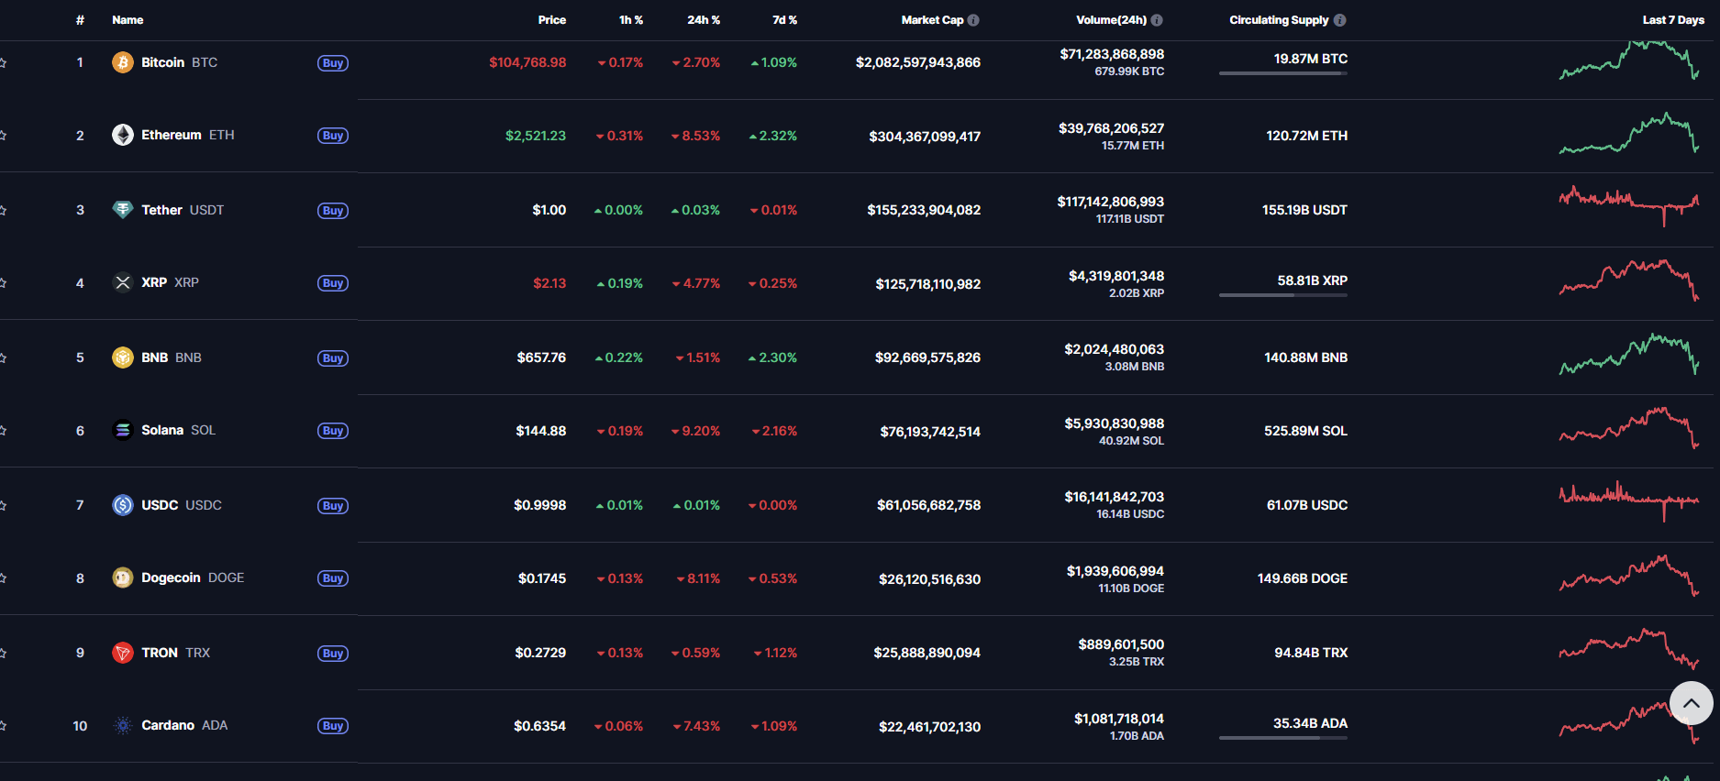Toggle watchlist star for Bitcoin

3,62
